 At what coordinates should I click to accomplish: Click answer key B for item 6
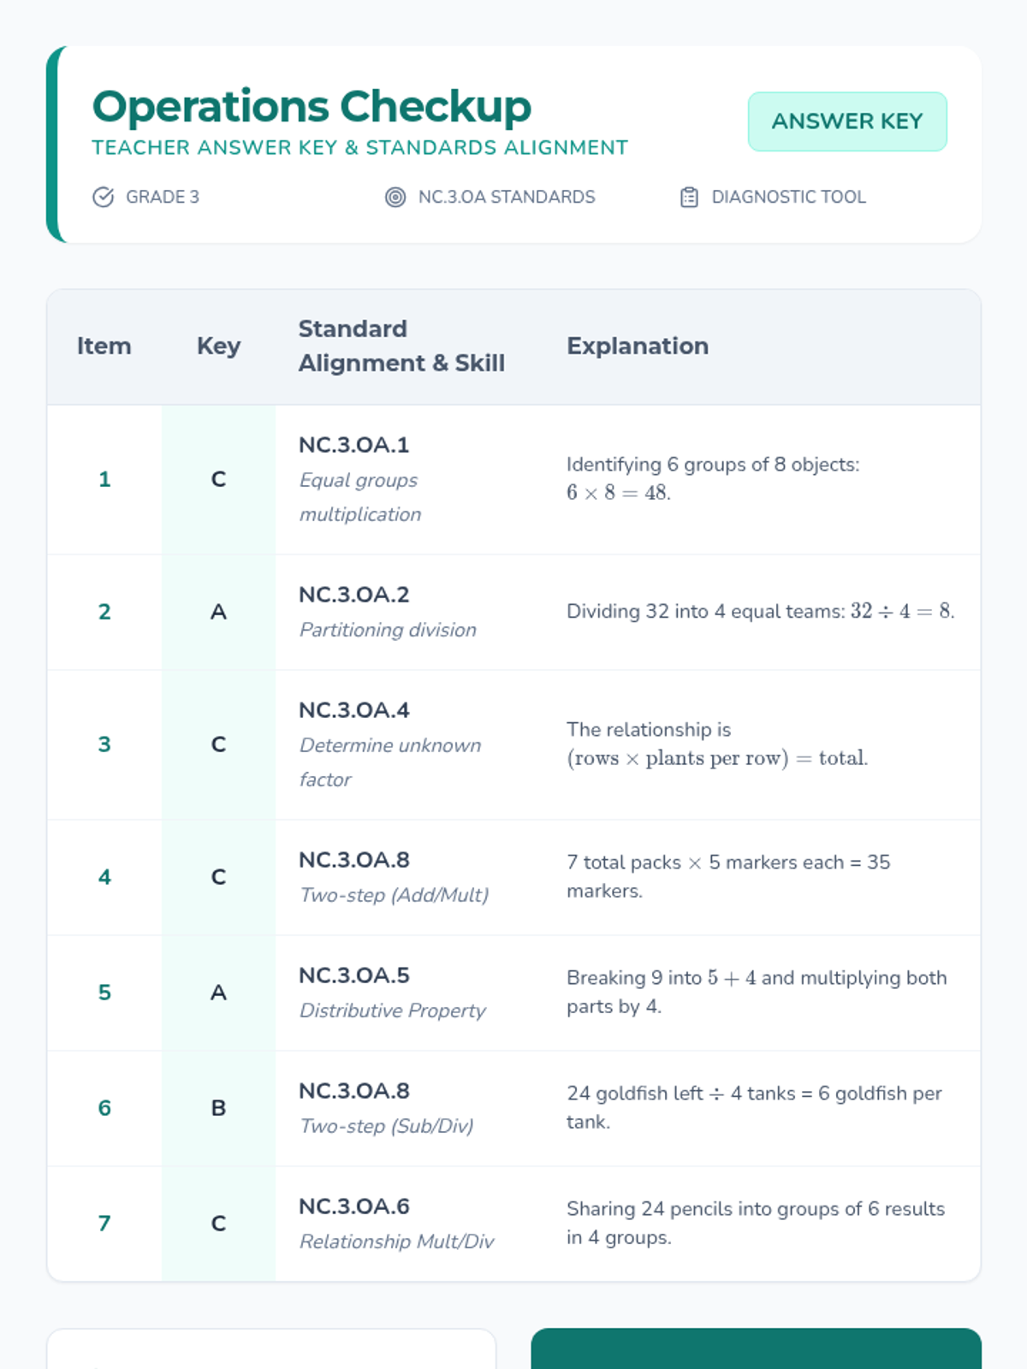click(x=218, y=1108)
